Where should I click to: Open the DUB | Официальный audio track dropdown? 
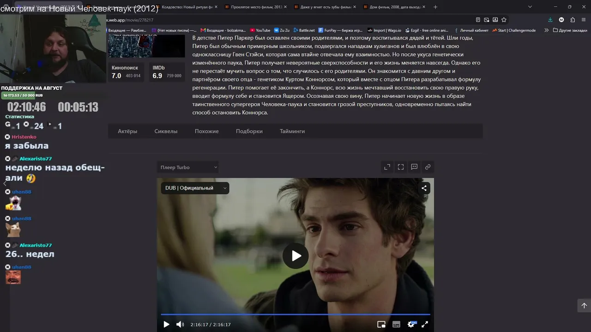195,188
